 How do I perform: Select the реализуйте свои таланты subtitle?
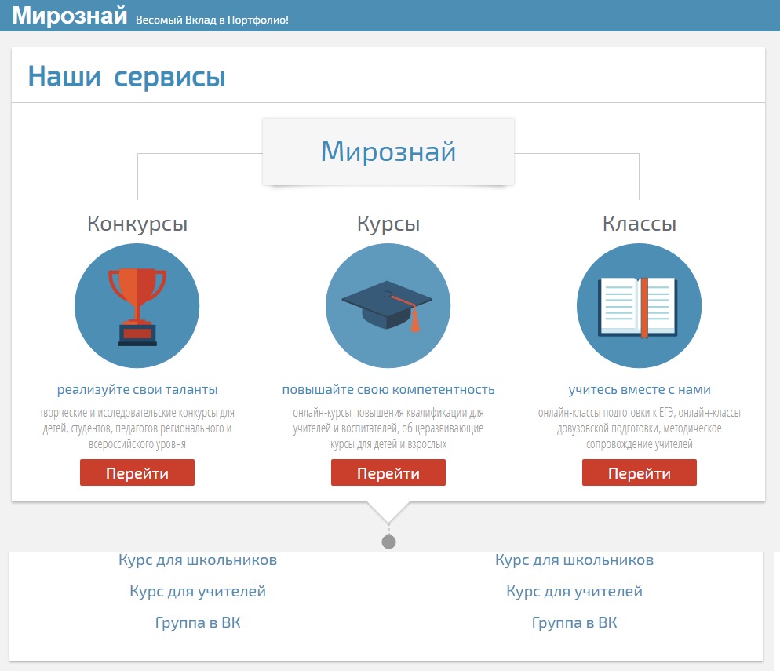137,389
